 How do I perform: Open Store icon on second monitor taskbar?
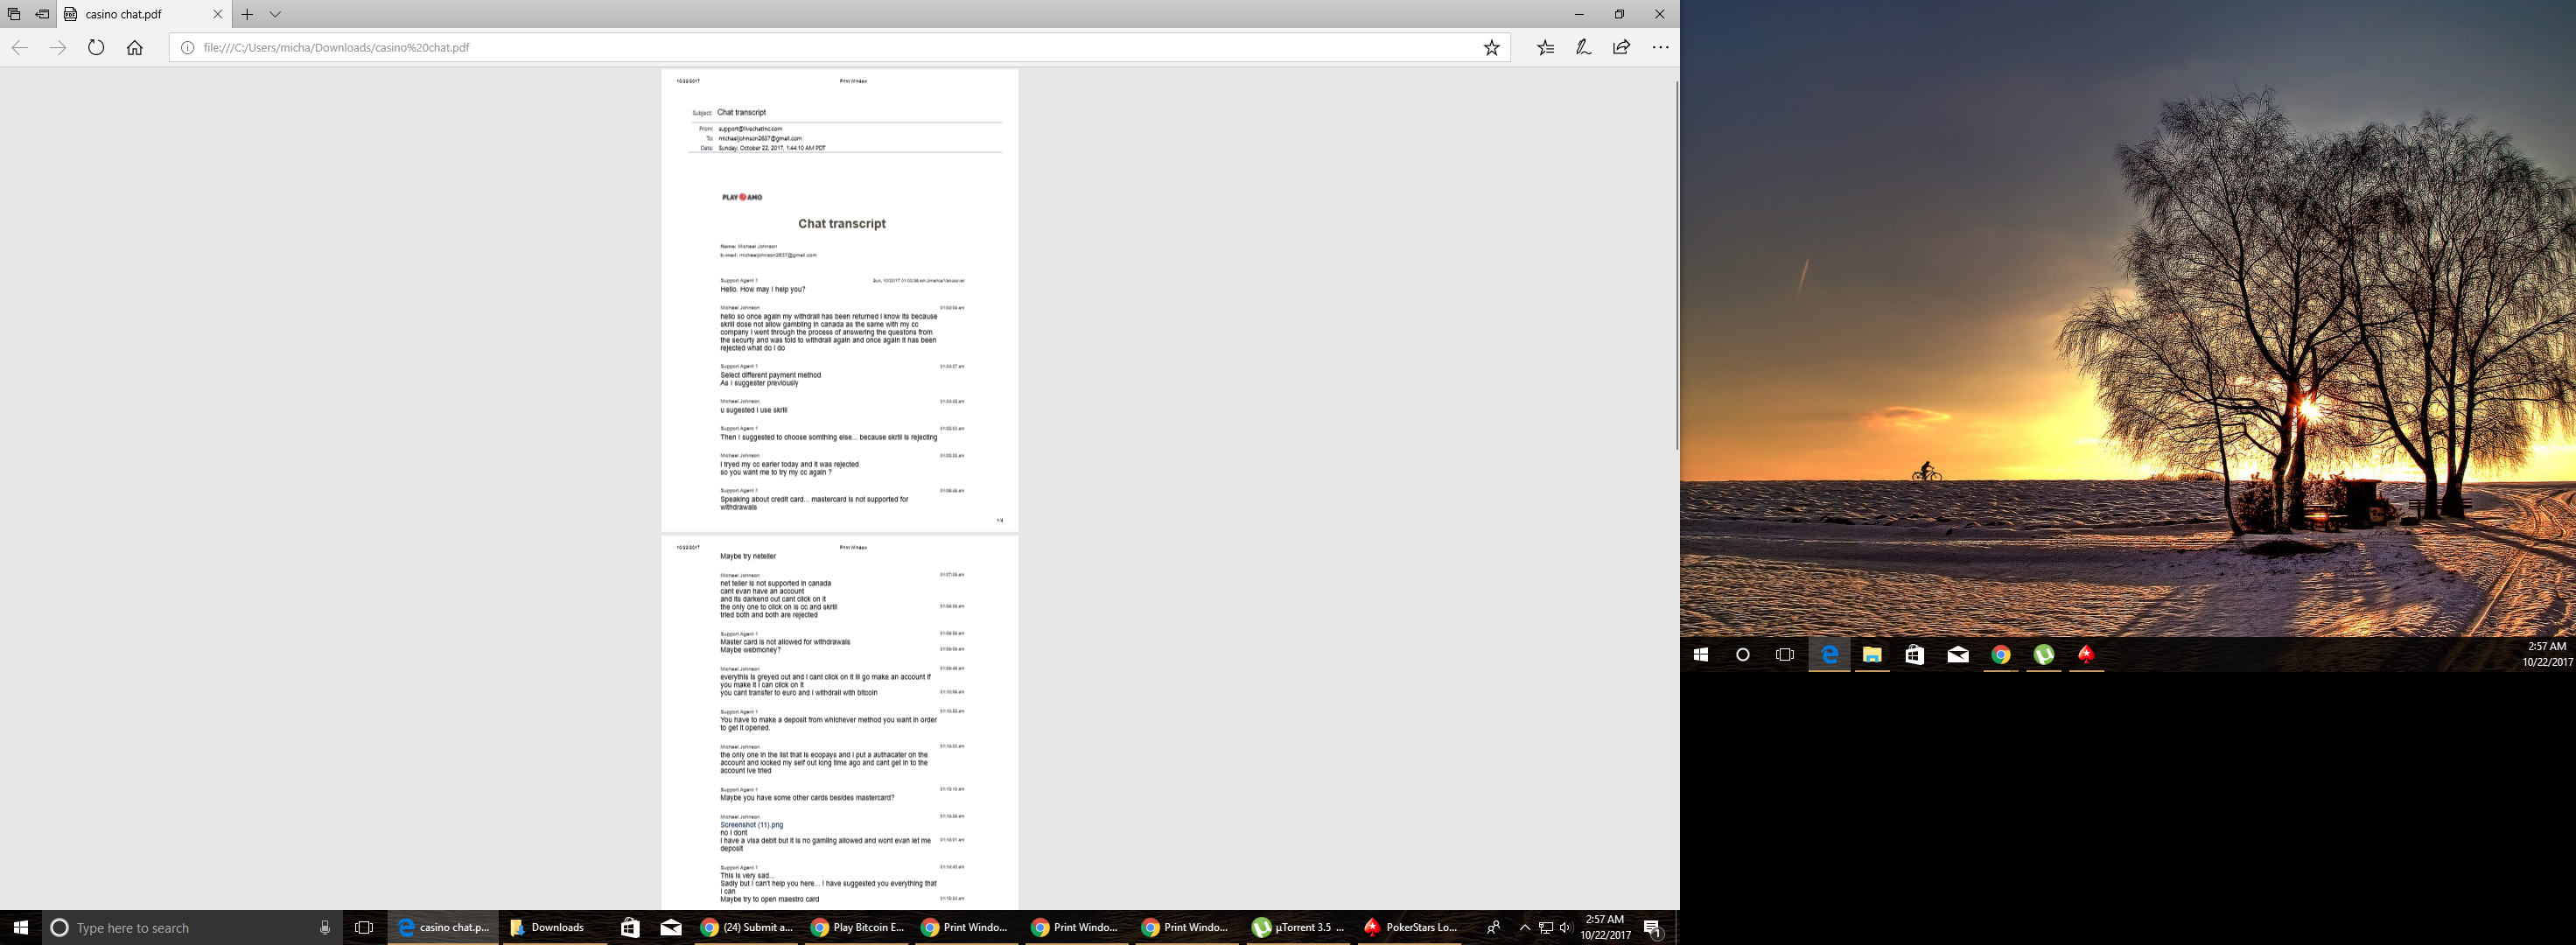[1914, 654]
